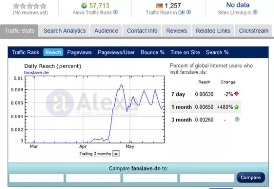This screenshot has height=189, width=274.
Task: Click the Alexa Traffic Rank help icon
Action: 115,12
